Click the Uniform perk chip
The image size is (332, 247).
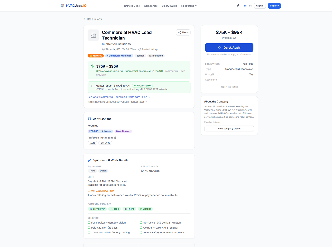tap(145, 209)
